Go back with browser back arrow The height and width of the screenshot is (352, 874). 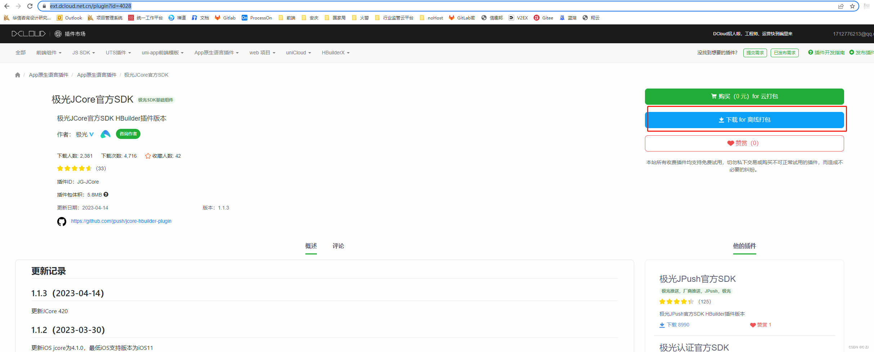(x=7, y=6)
